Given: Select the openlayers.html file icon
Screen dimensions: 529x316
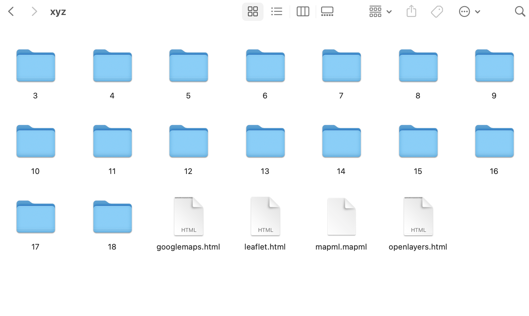Looking at the screenshot, I should (418, 216).
